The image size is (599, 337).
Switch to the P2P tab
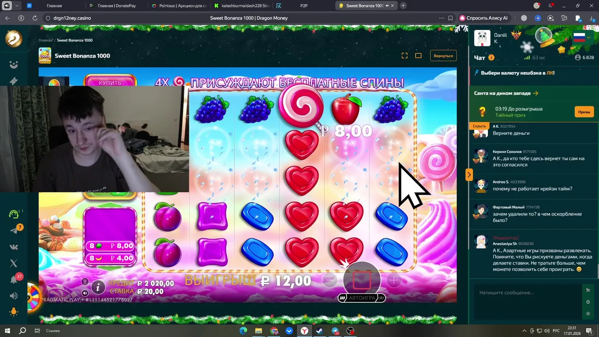(303, 6)
